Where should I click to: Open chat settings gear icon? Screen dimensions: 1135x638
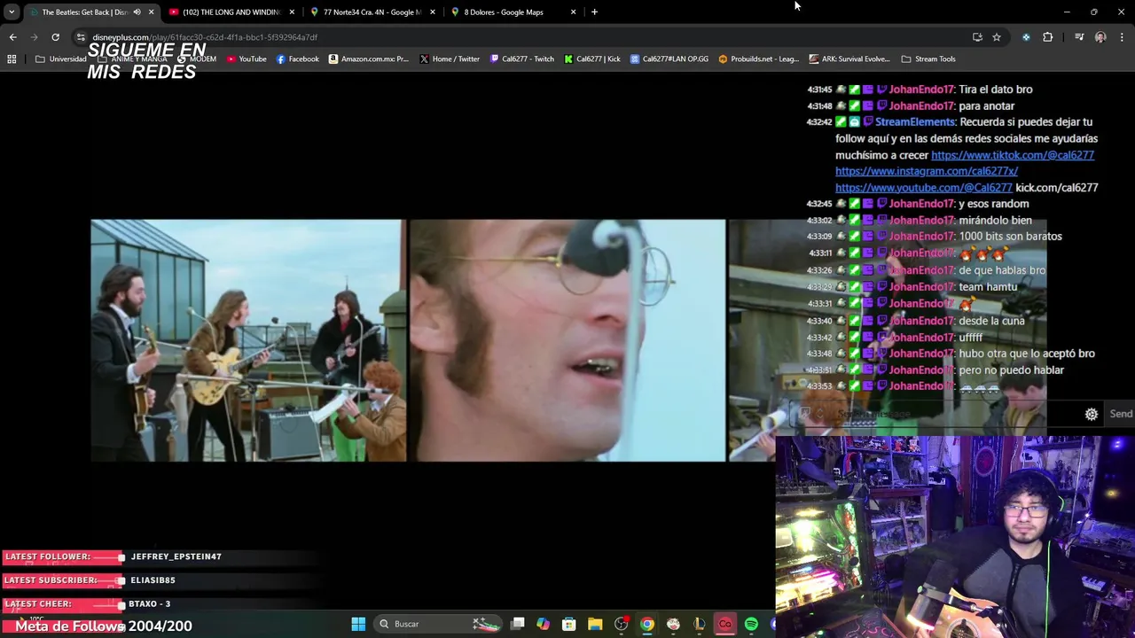tap(1092, 414)
